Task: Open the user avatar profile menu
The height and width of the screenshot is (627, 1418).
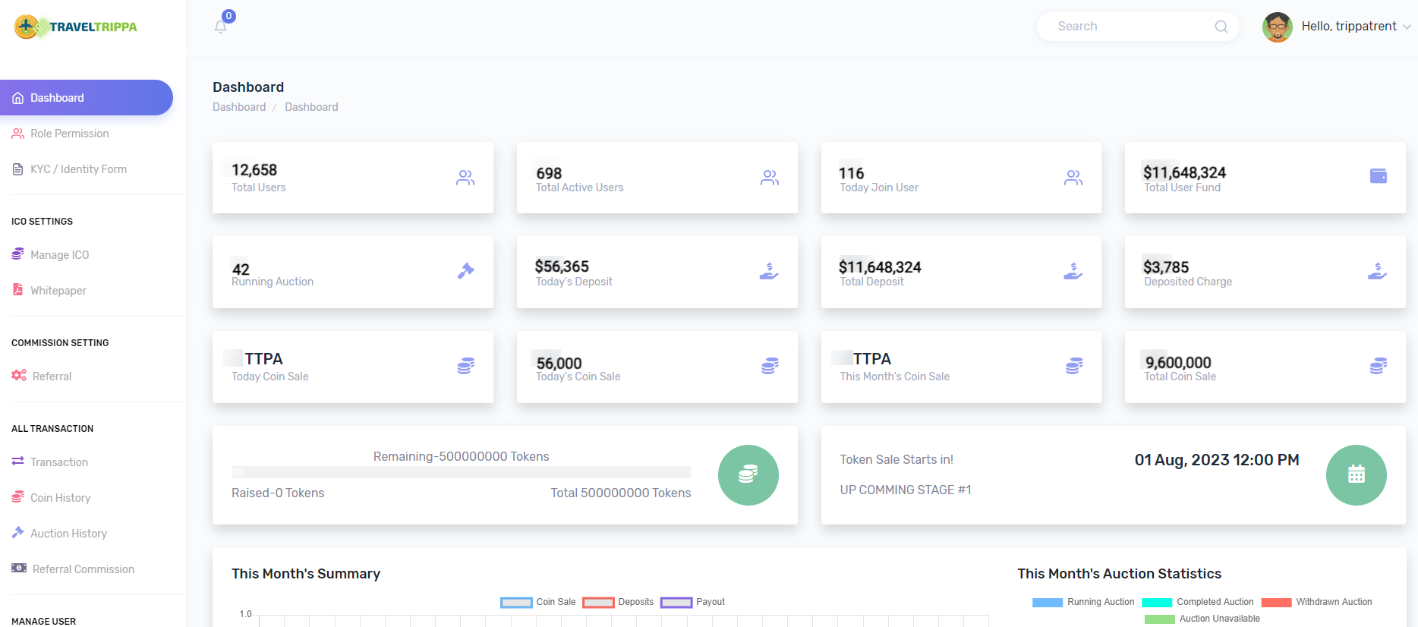Action: pos(1277,27)
